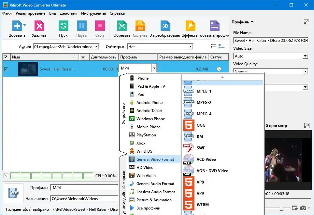
Task: Open the arrow next to Добавить
Action: click(25, 25)
